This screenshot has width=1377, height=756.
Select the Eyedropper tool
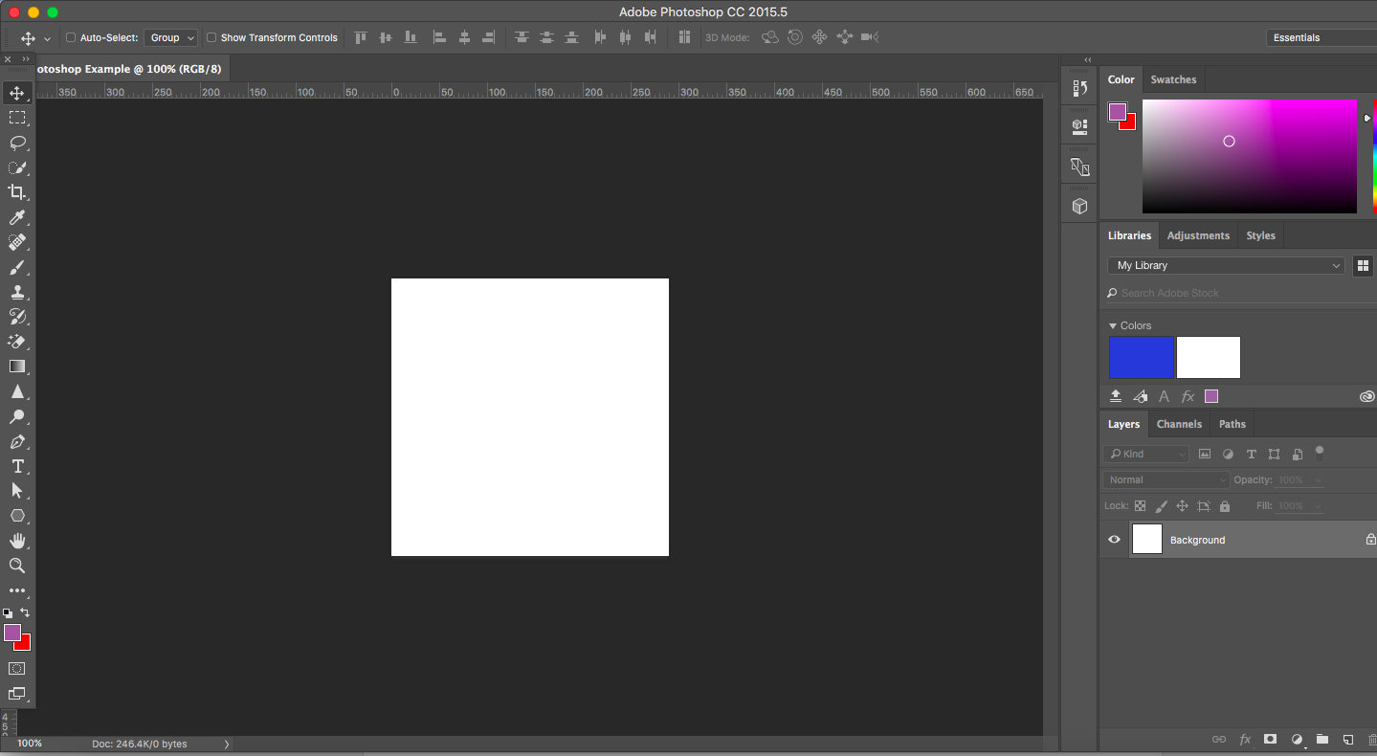coord(17,217)
